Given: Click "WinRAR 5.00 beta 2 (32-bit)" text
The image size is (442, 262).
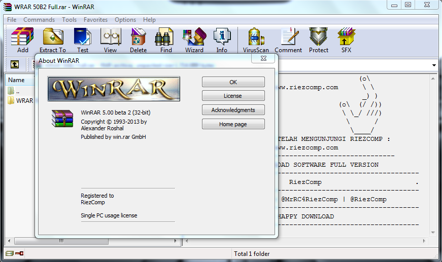Looking at the screenshot, I should click(x=116, y=113).
